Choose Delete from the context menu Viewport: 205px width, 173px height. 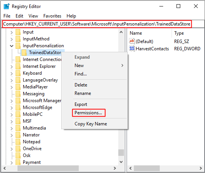[x=95, y=85]
